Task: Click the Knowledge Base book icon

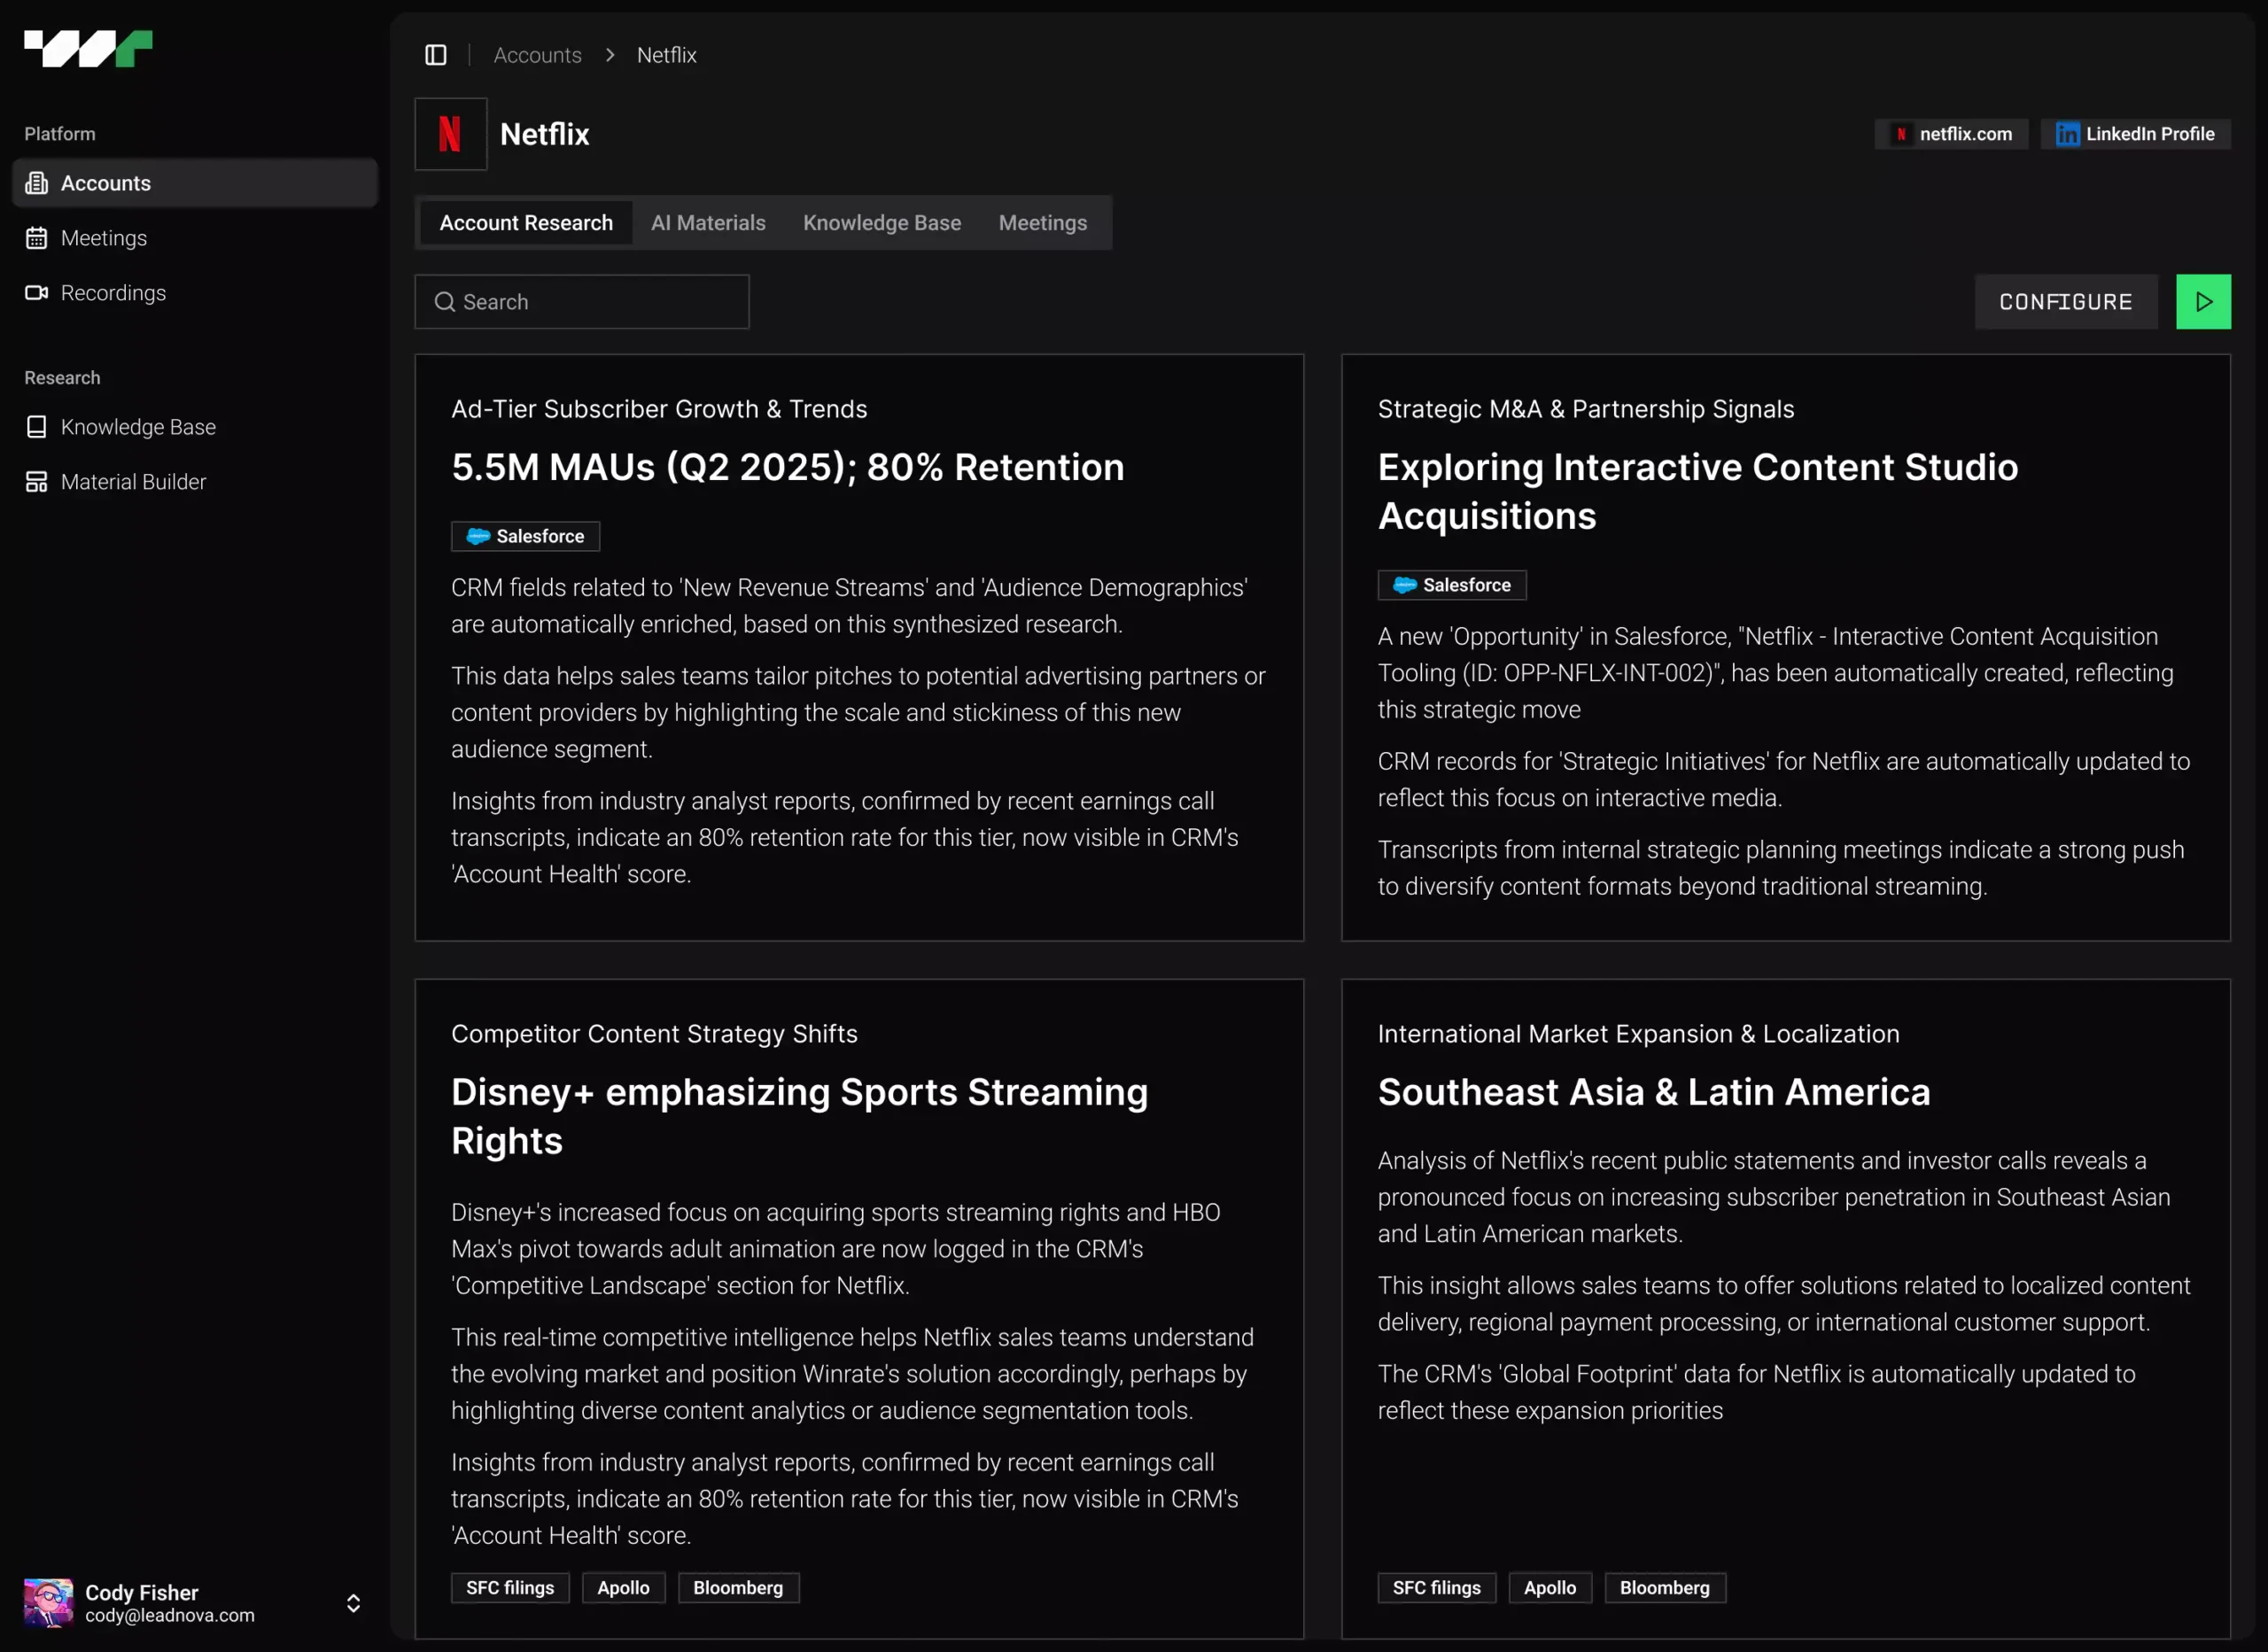Action: 37,427
